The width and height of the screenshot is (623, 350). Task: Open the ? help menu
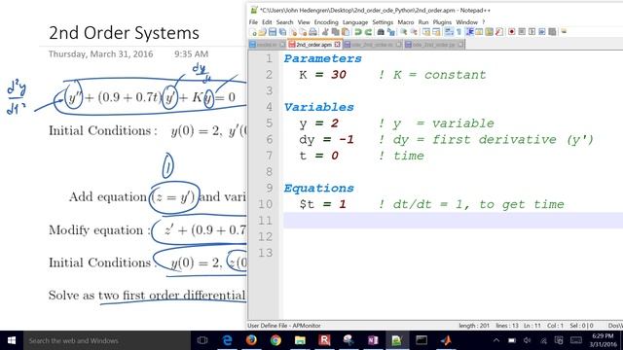(484, 22)
